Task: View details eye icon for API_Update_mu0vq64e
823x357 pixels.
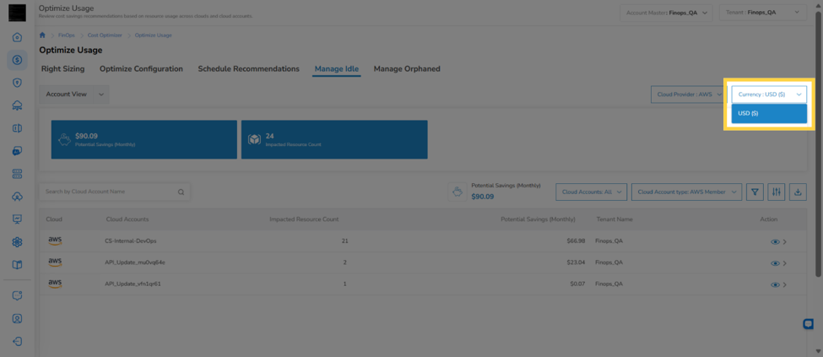Action: (x=775, y=263)
